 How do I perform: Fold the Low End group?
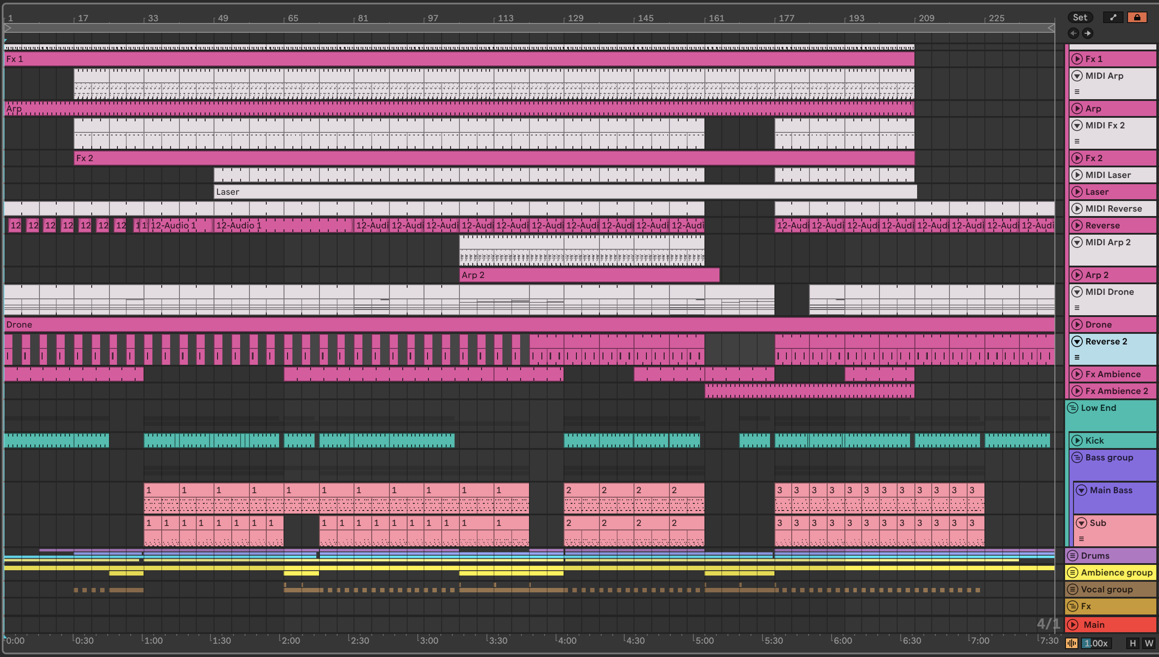coord(1073,408)
